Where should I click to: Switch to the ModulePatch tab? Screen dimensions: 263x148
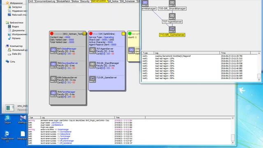64,1
